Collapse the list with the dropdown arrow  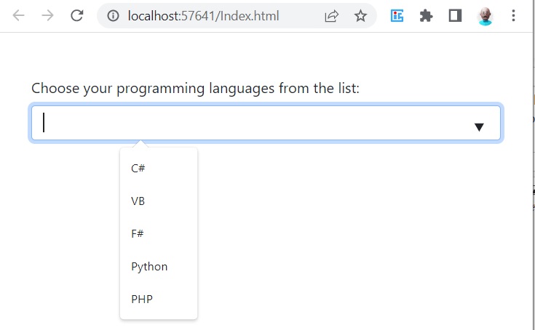[x=479, y=127]
